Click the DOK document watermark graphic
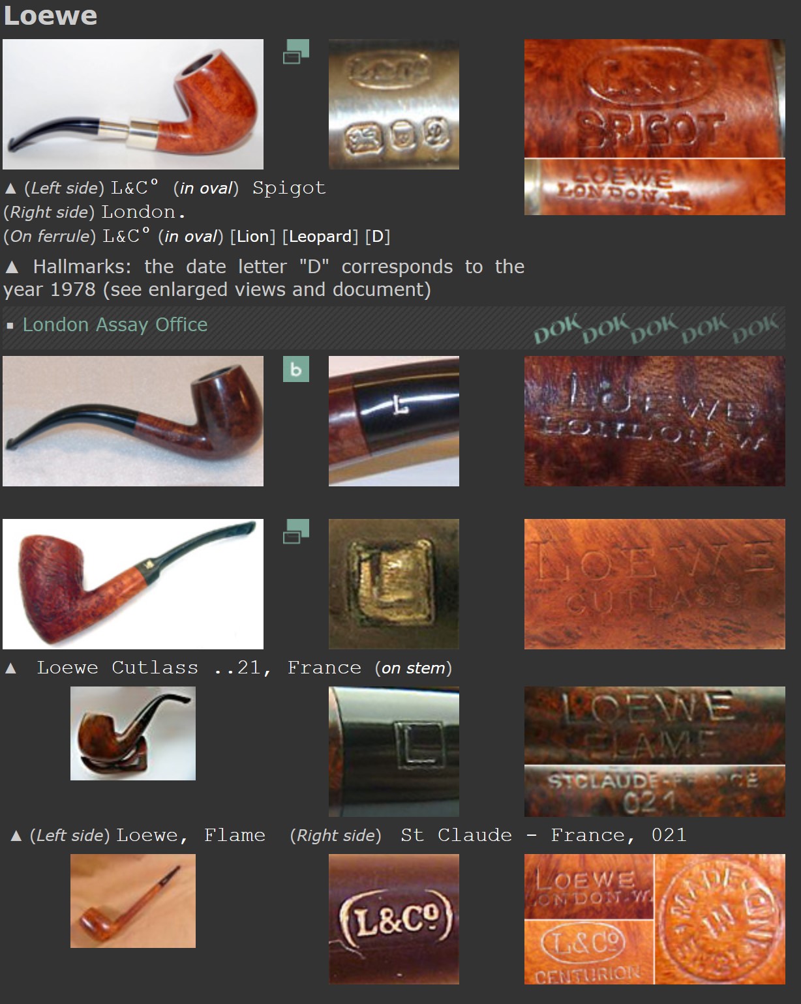Viewport: 801px width, 1004px height. [656, 328]
